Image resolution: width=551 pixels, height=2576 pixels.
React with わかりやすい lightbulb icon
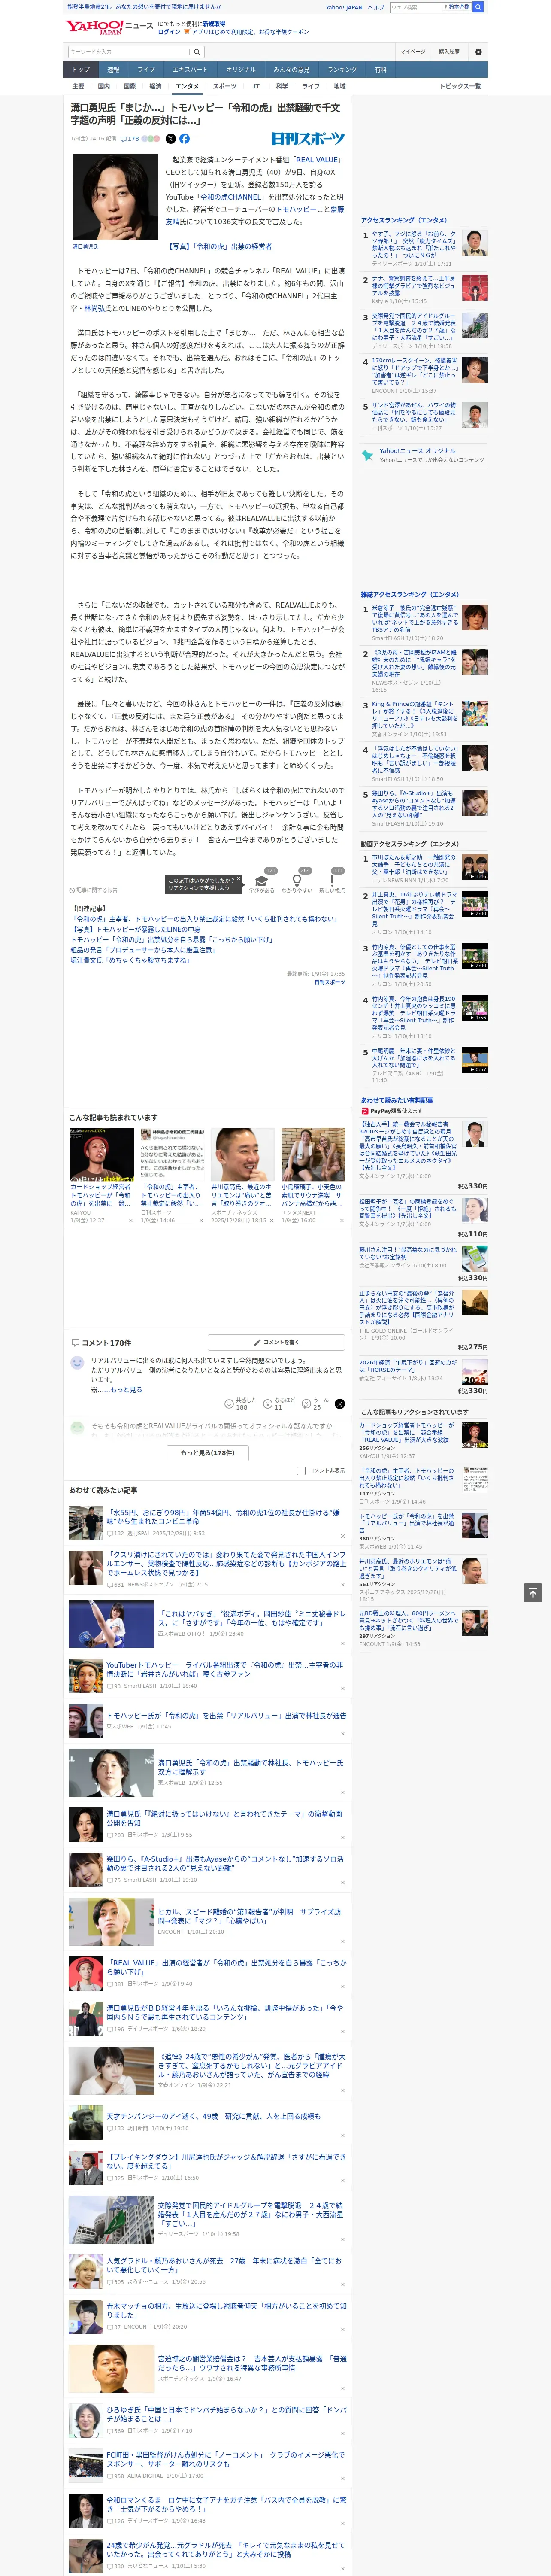click(296, 882)
